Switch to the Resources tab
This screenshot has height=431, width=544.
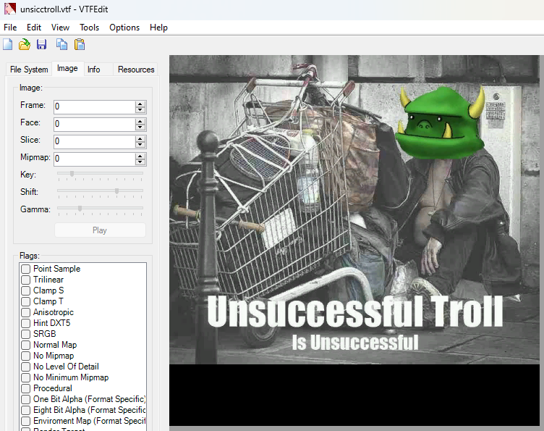(136, 70)
